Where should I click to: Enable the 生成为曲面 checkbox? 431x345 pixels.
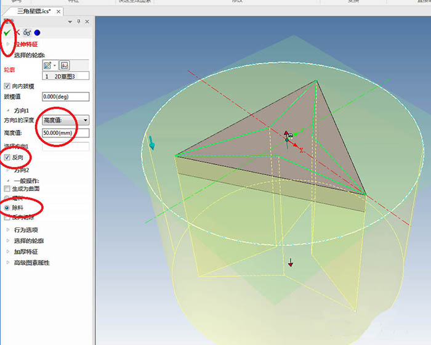click(7, 189)
